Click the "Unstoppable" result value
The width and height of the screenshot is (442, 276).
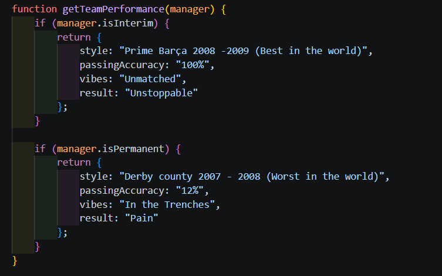pos(161,93)
